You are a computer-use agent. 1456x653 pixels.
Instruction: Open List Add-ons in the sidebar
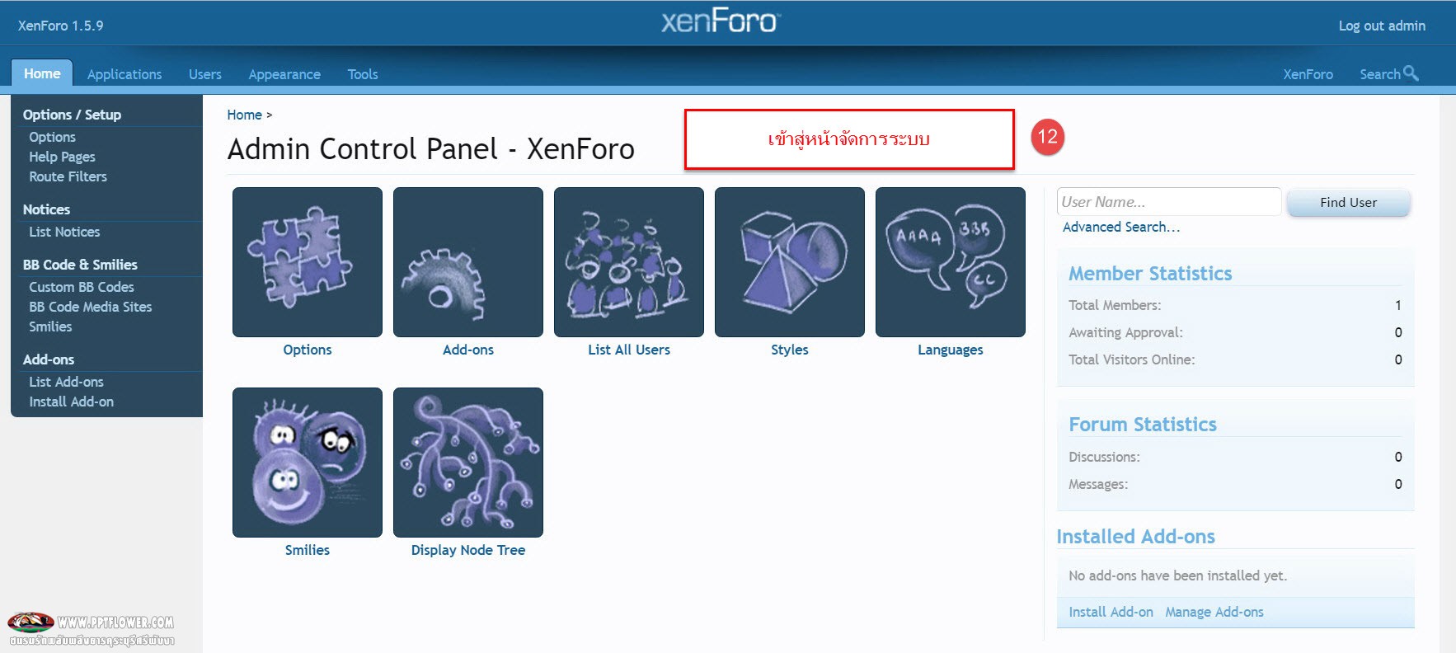[x=66, y=382]
